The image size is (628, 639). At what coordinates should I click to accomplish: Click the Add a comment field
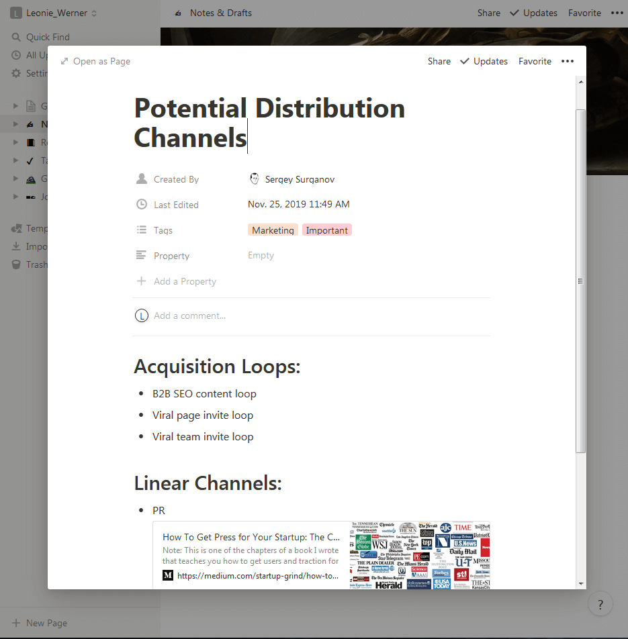189,315
